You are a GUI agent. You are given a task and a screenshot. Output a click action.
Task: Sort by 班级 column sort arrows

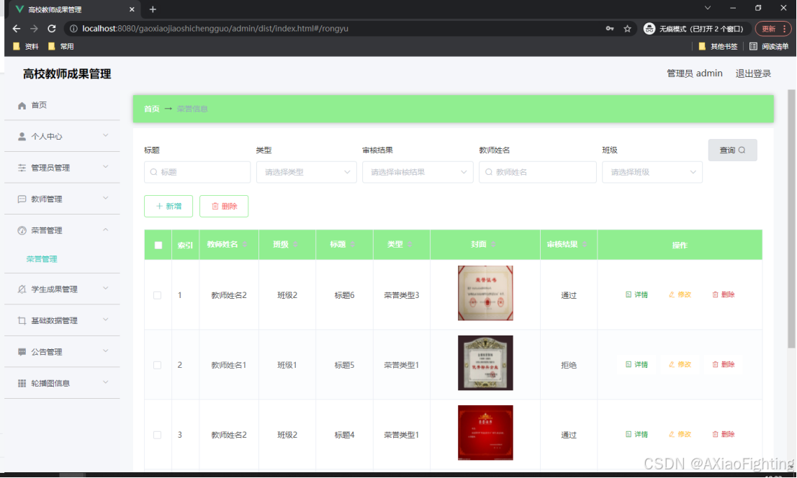coord(295,245)
